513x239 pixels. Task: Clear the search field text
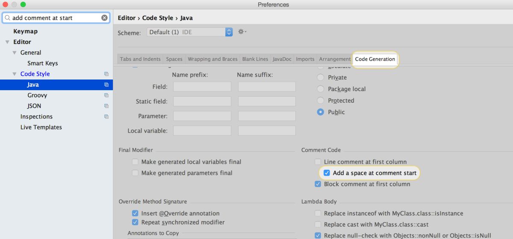pos(105,18)
